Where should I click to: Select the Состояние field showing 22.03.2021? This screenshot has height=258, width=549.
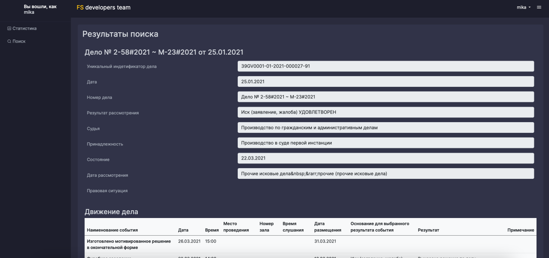tap(385, 158)
